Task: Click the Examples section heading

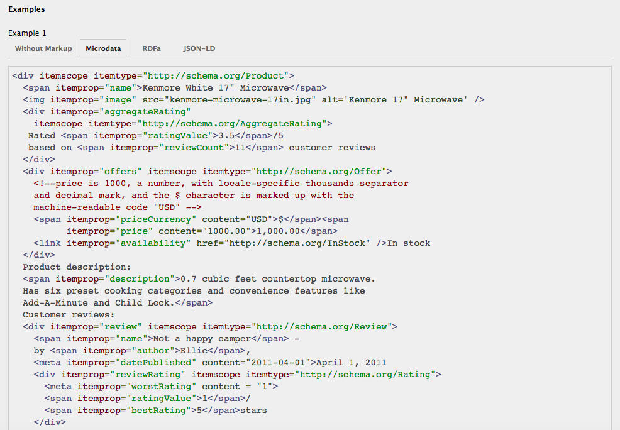Action: point(26,9)
